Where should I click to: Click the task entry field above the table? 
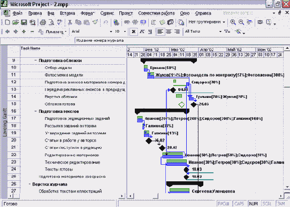point(181,41)
